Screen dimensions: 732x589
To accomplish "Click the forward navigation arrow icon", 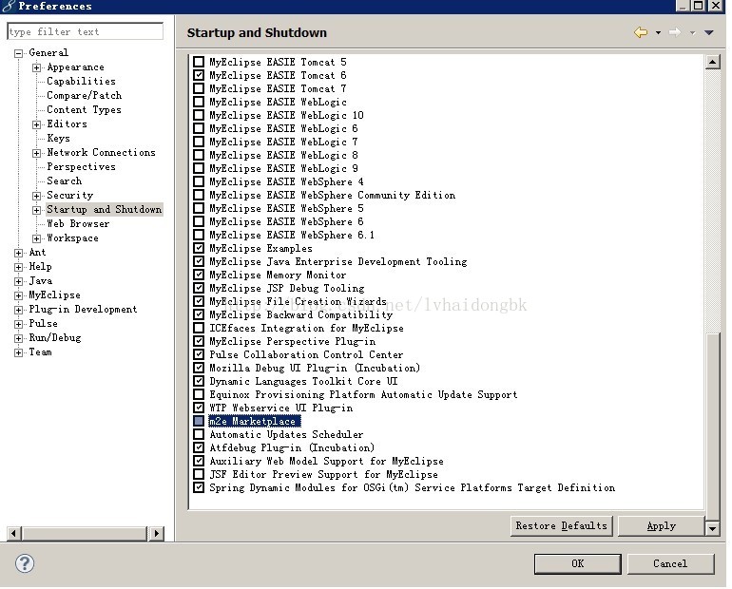I will pyautogui.click(x=675, y=32).
